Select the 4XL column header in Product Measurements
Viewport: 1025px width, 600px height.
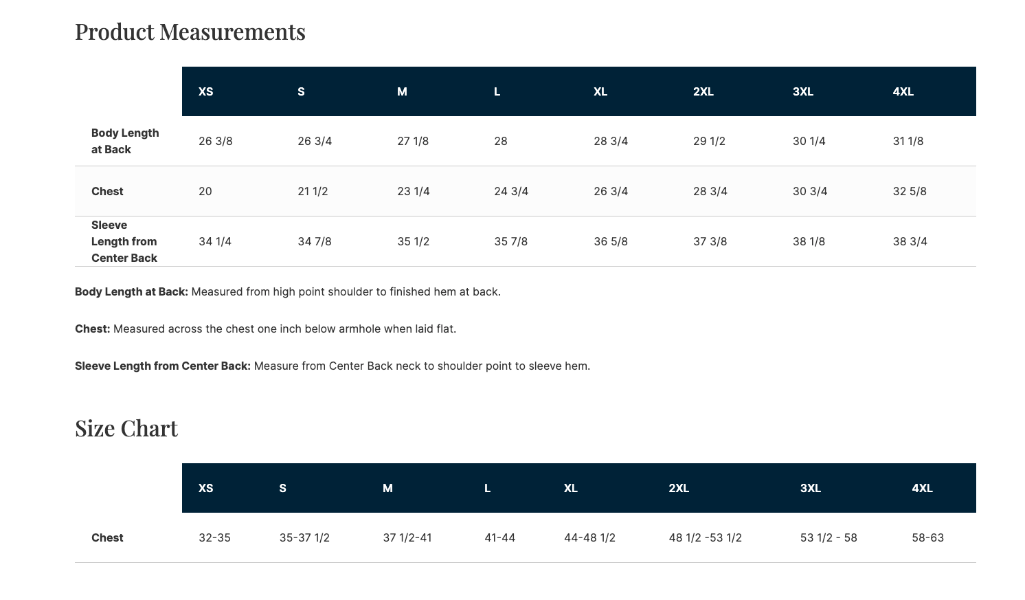[903, 92]
